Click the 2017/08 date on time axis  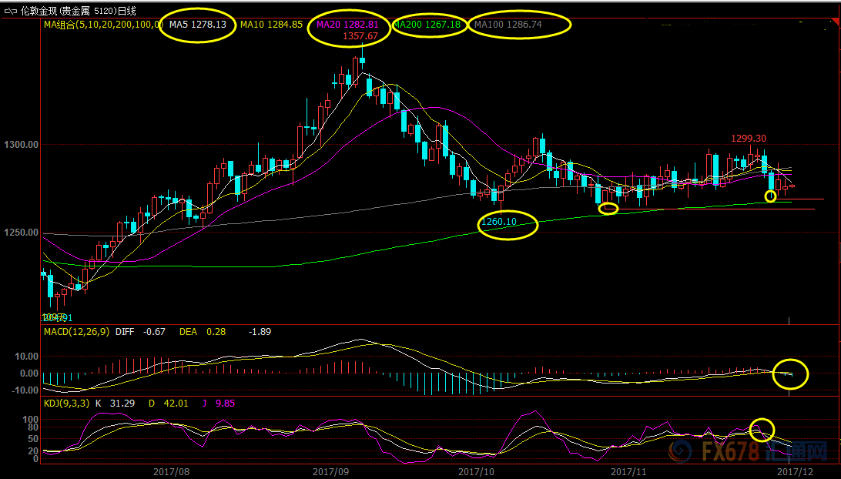tap(172, 470)
